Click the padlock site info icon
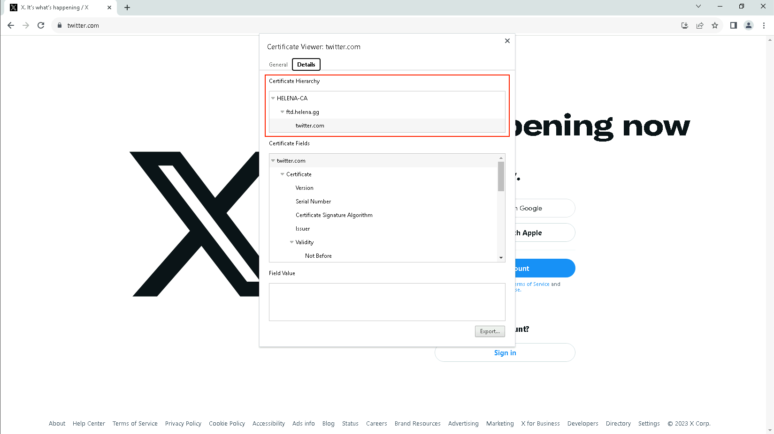This screenshot has width=774, height=434. click(60, 25)
